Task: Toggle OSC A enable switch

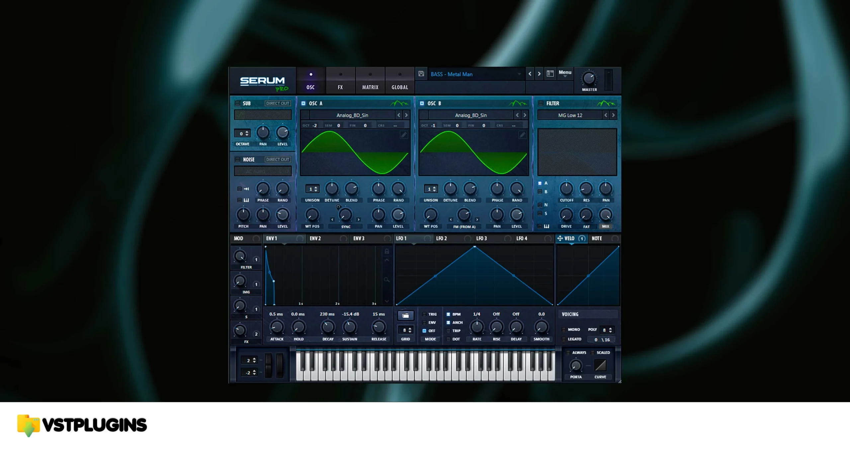Action: tap(303, 103)
